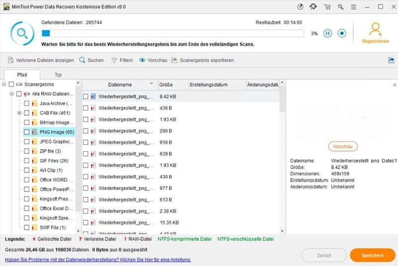Image resolution: width=398 pixels, height=266 pixels.
Task: Sort by Dateiname column header
Action: [120, 85]
